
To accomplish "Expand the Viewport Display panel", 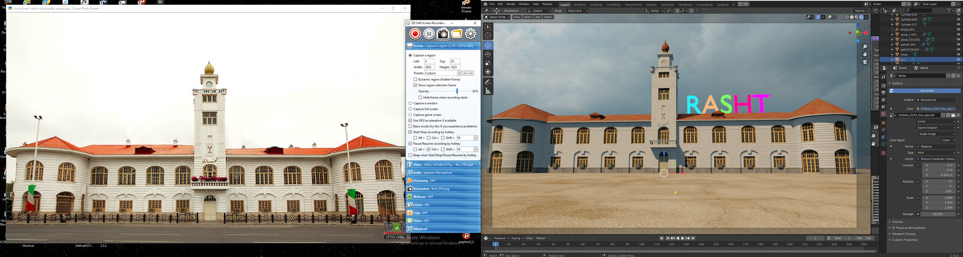I will click(x=905, y=234).
